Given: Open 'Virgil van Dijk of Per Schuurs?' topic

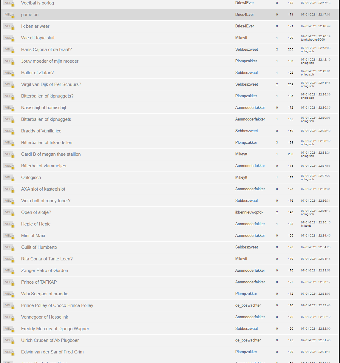Looking at the screenshot, I should click(51, 84).
